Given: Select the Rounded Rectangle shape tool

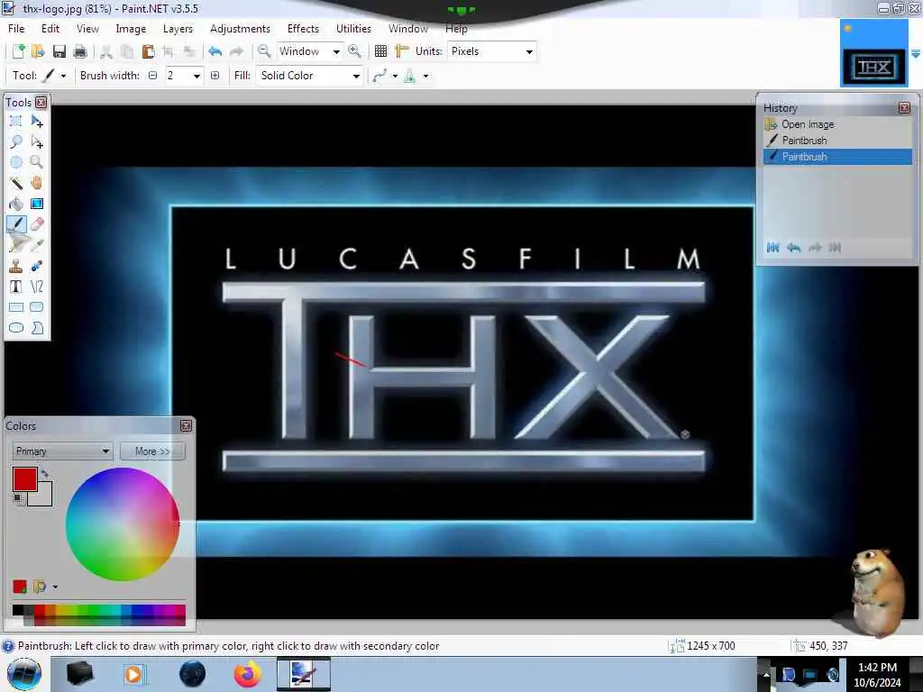Looking at the screenshot, I should click(36, 307).
